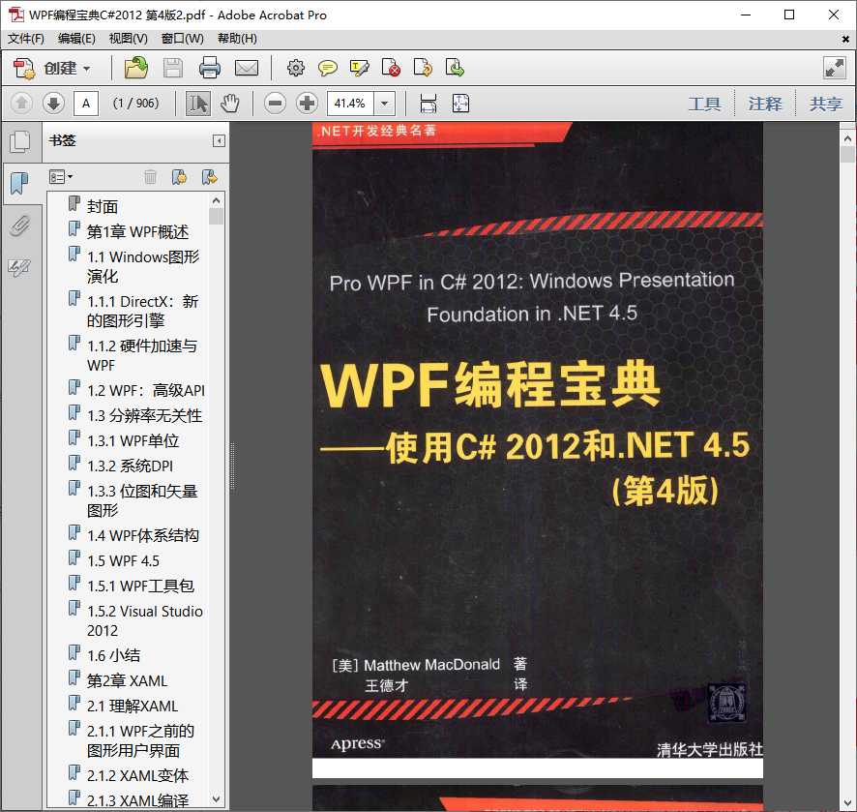Viewport: 857px width, 812px height.
Task: Open bookmark options menu dropdown
Action: pyautogui.click(x=61, y=176)
